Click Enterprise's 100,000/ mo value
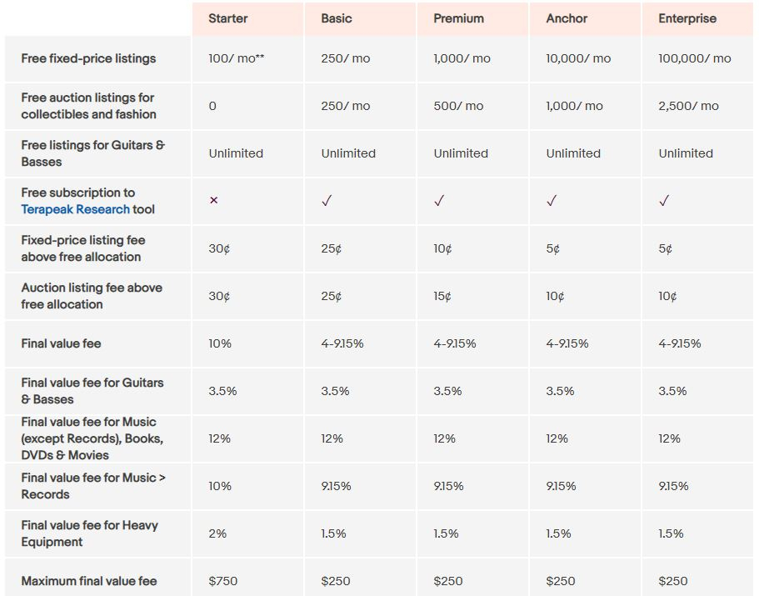This screenshot has width=759, height=596. click(x=695, y=58)
